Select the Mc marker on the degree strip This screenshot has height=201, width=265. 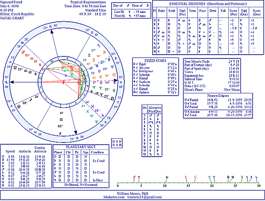[x=233, y=177]
